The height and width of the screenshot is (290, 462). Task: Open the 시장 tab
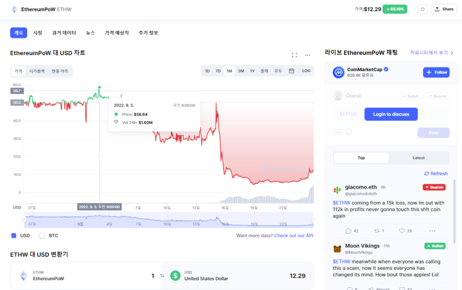point(38,32)
